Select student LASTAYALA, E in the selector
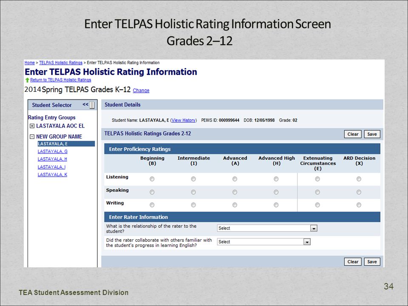Viewport: 408px width, 306px height. point(66,144)
